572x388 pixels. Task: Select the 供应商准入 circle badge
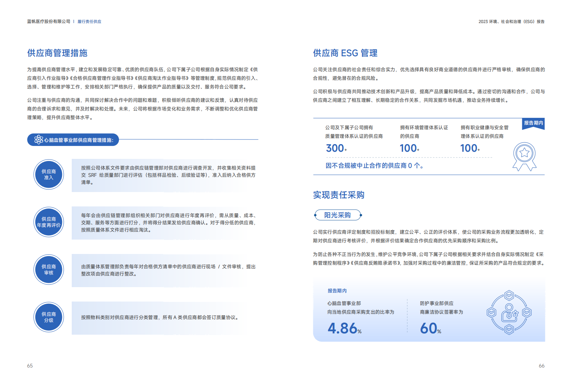[x=49, y=175]
